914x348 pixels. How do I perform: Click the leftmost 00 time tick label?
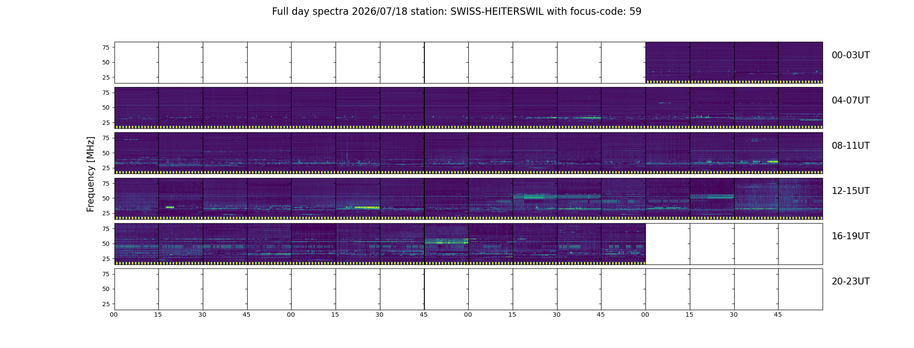coord(114,315)
